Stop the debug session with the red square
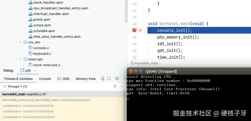 click(109, 79)
